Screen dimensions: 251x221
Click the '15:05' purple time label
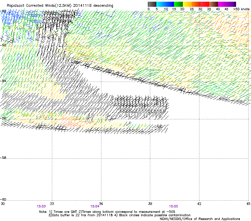pyautogui.click(x=173, y=206)
